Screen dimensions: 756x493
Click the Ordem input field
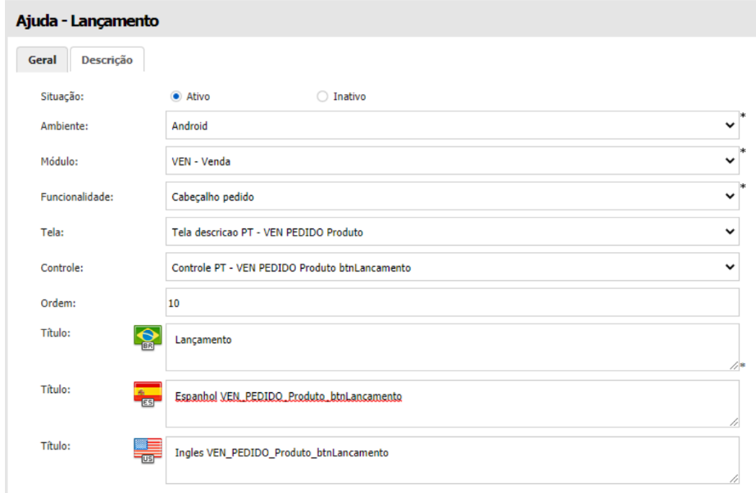[x=452, y=303]
